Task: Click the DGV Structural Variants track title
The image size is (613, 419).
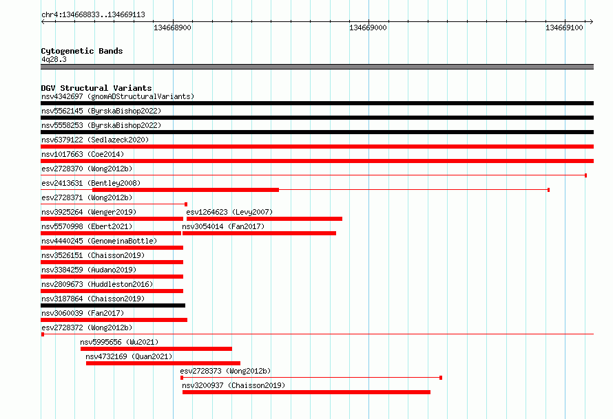Action: click(96, 88)
